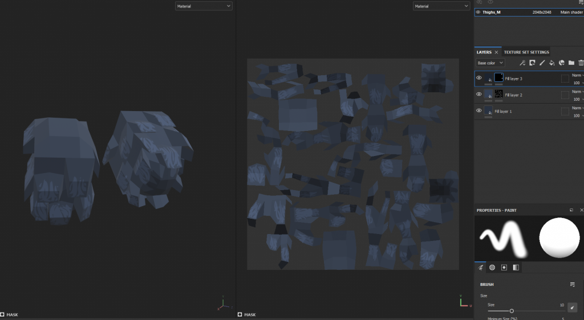The image size is (584, 320).
Task: Select Fill layer 3 fill content thumbnail
Action: (x=488, y=77)
